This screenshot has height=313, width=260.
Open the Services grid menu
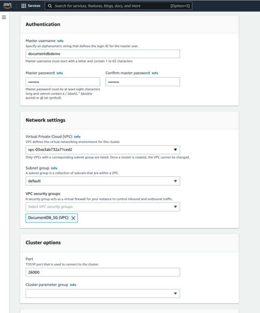(24, 6)
